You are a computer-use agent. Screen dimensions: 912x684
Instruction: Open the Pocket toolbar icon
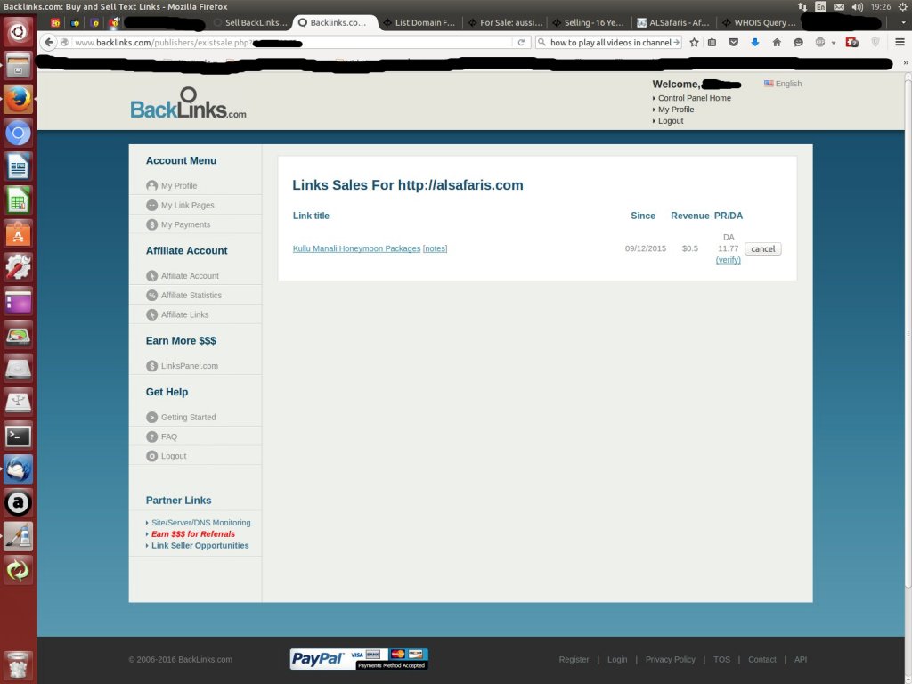(x=734, y=43)
